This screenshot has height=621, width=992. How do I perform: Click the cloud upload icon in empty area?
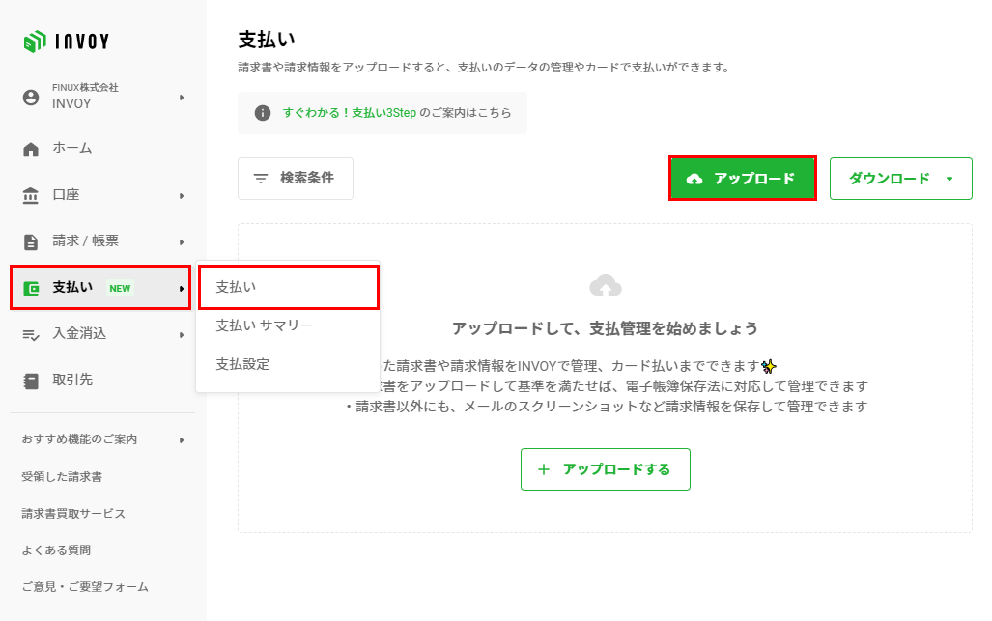605,285
